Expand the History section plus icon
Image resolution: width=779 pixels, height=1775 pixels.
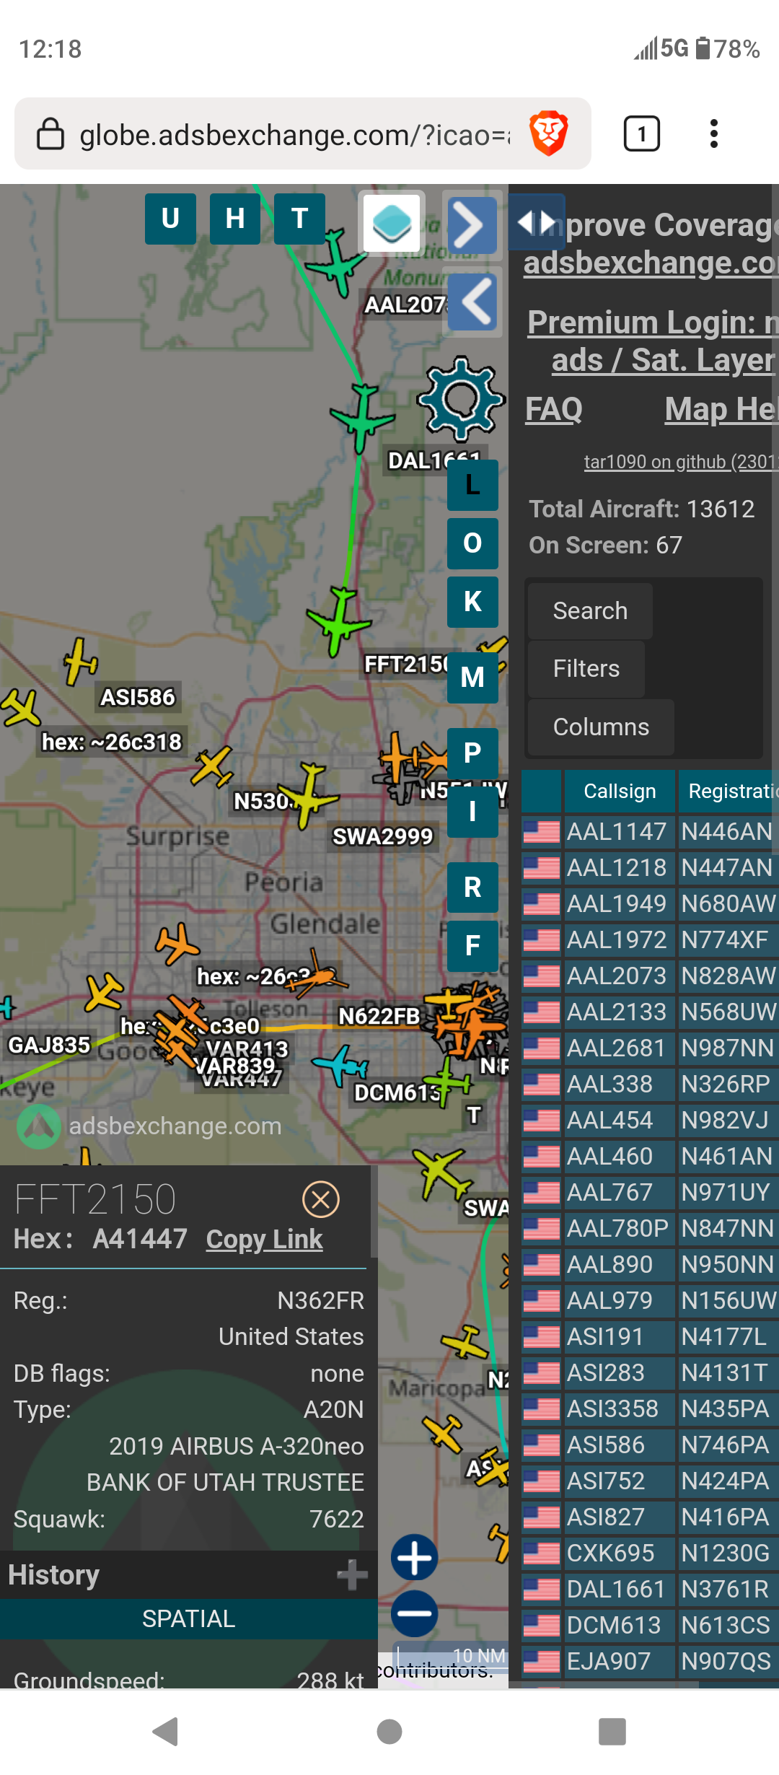tap(352, 1574)
